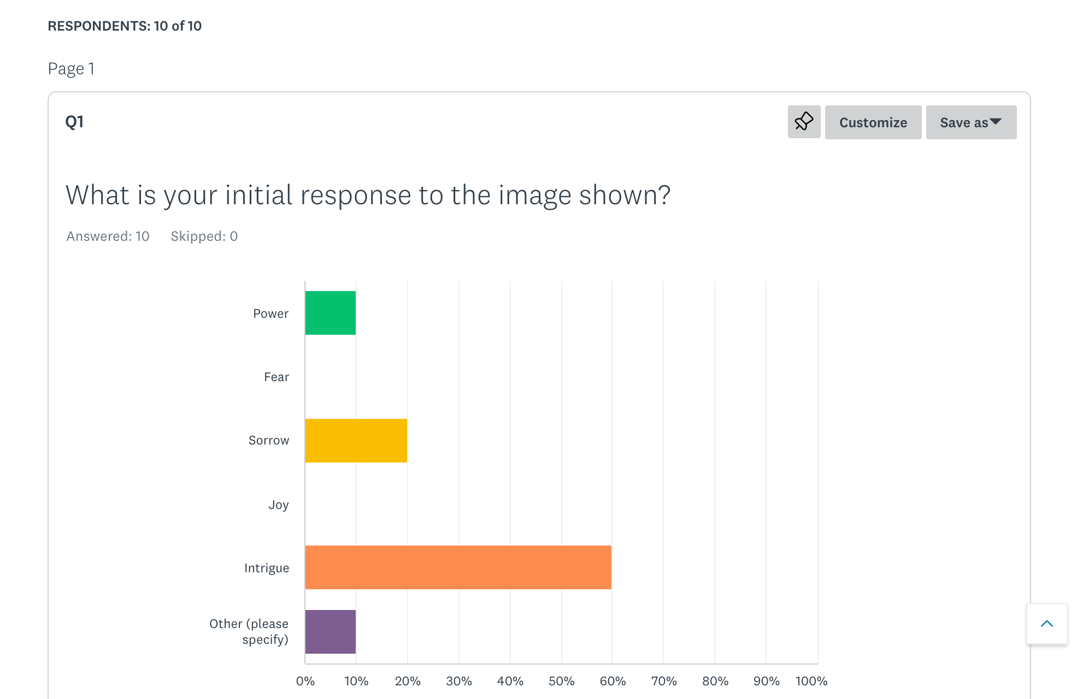Click the Page 1 heading
This screenshot has width=1083, height=699.
point(71,69)
